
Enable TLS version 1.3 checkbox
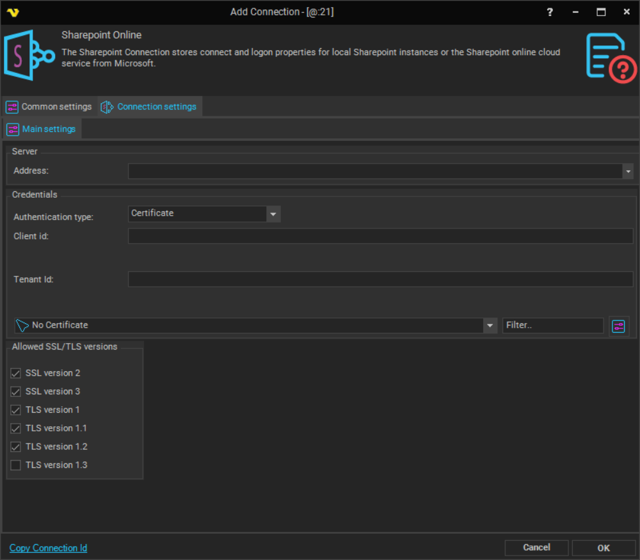[16, 465]
